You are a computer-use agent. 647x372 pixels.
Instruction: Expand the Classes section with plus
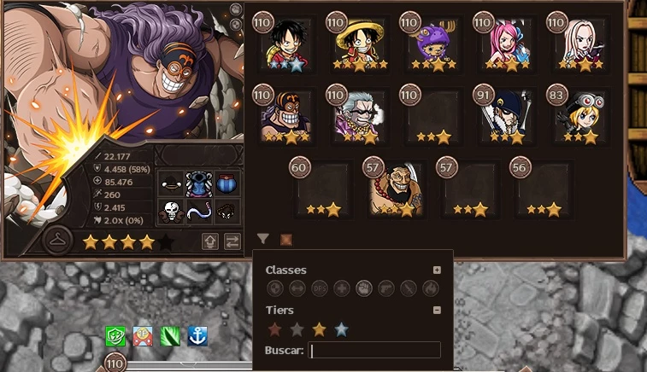(x=437, y=270)
